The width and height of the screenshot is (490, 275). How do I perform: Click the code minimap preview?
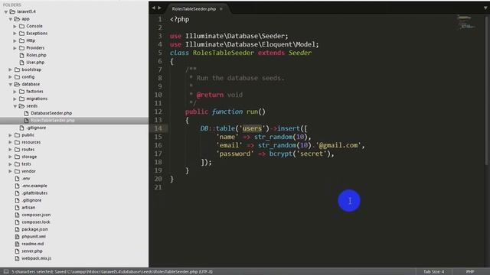coord(466,22)
